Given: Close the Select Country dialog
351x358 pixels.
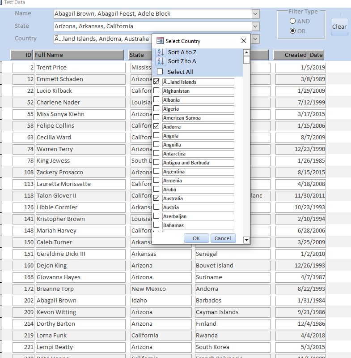Looking at the screenshot, I should [244, 41].
